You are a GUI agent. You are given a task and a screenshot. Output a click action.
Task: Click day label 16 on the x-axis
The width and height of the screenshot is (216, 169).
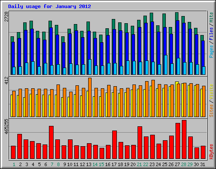(x=108, y=164)
